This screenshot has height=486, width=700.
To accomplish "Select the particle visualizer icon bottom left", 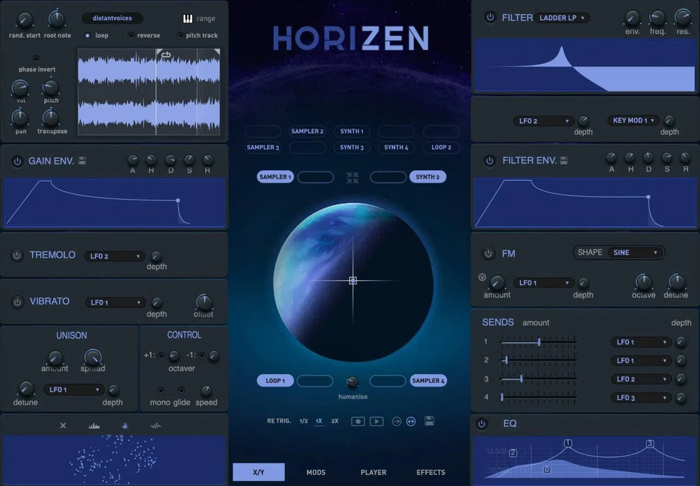I will pyautogui.click(x=124, y=425).
